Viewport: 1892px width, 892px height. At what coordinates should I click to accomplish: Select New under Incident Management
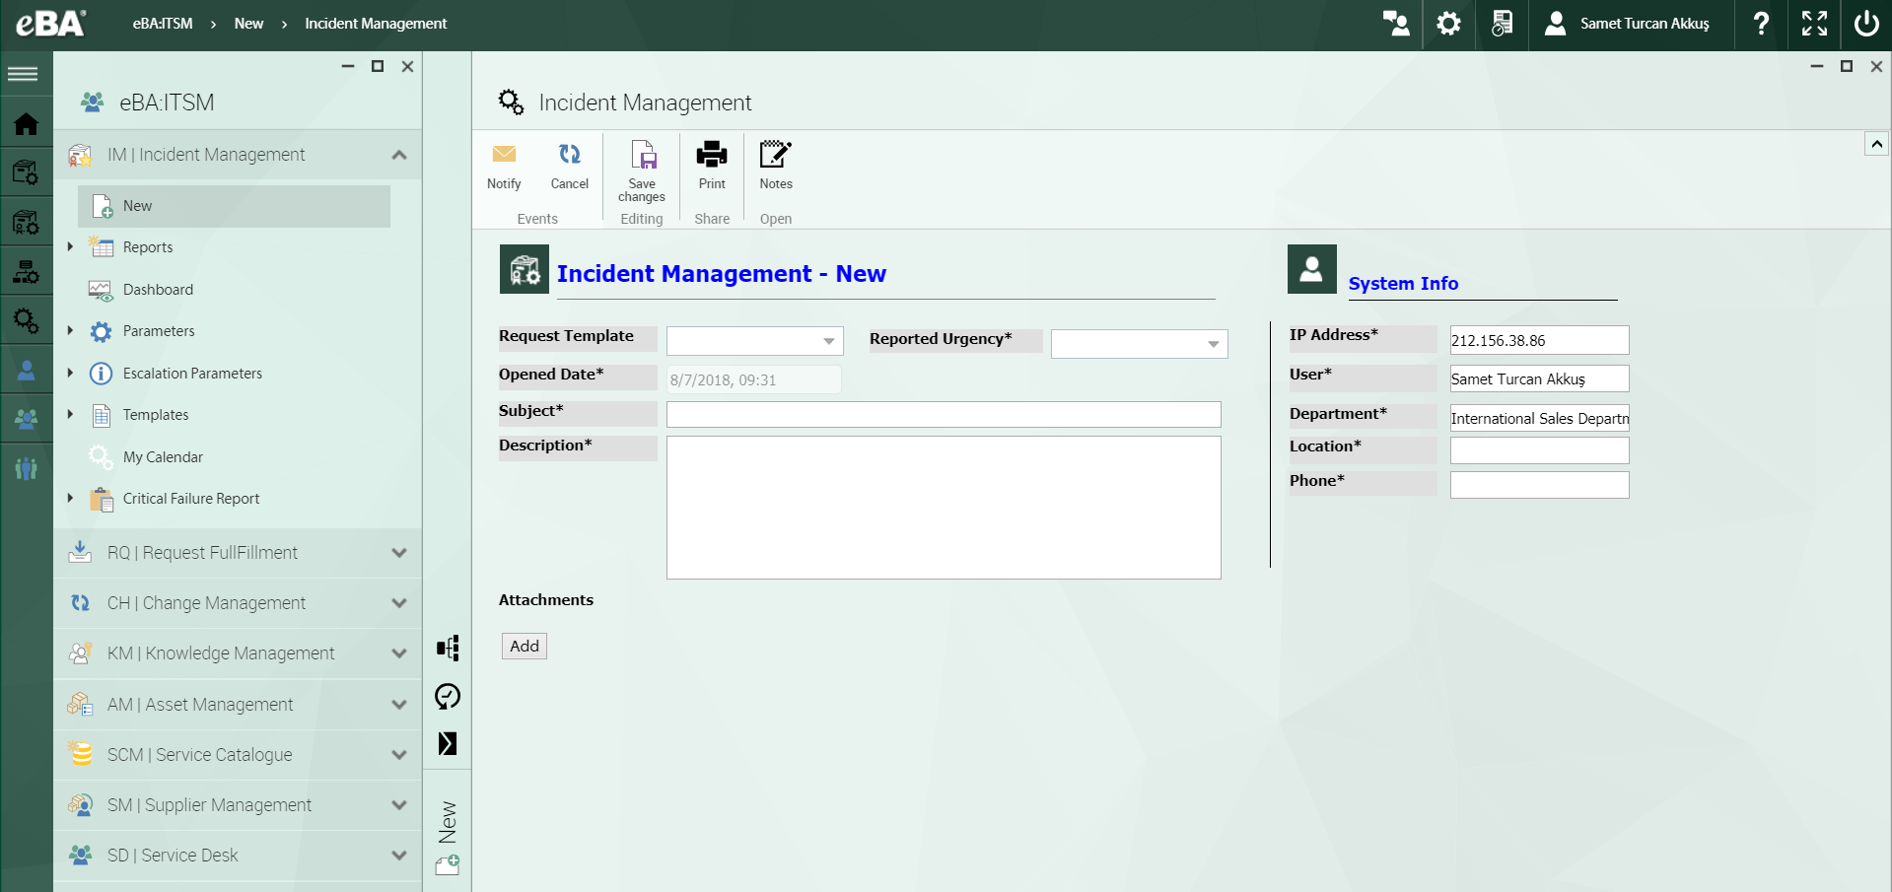point(234,206)
